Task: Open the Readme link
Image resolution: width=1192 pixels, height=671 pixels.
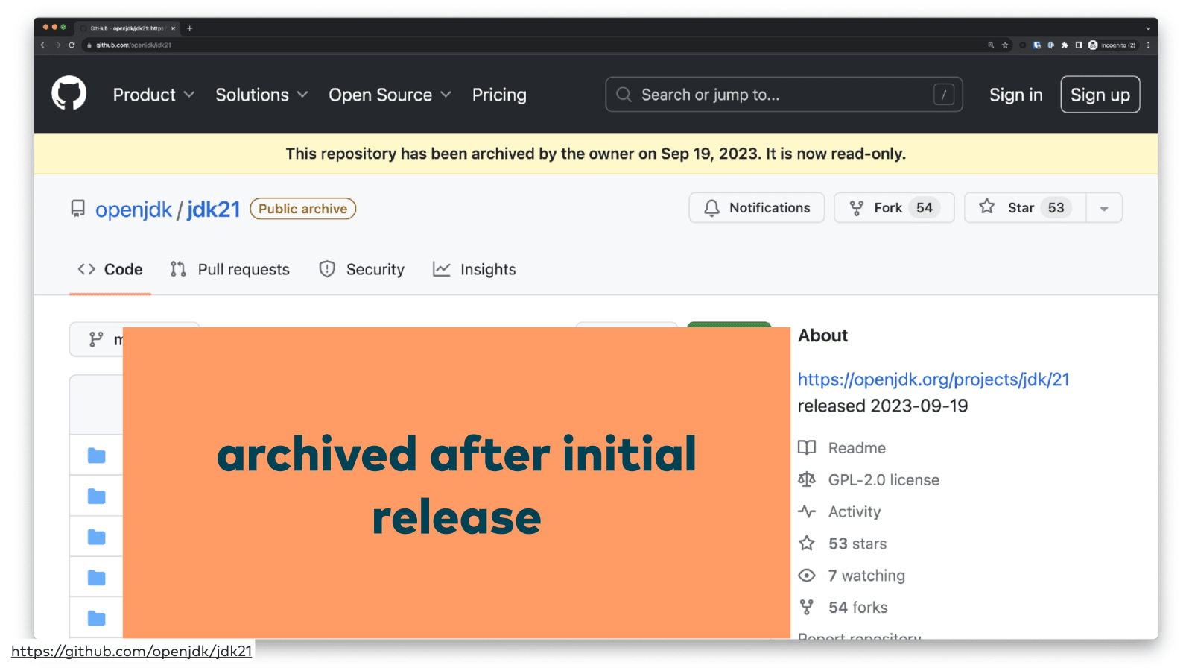Action: click(x=857, y=448)
